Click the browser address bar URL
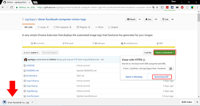The image size is (200, 106). pos(94,7)
